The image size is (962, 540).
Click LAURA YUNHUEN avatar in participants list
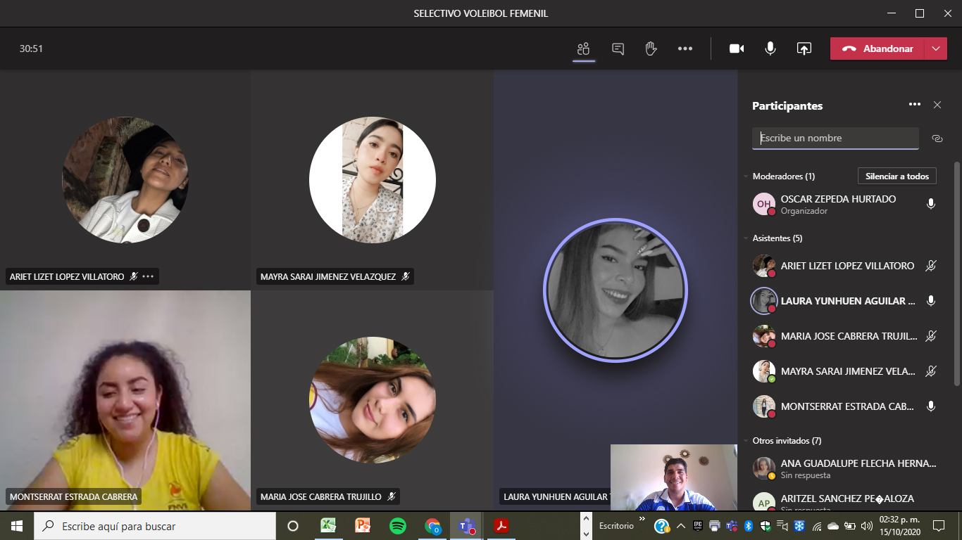(x=764, y=301)
